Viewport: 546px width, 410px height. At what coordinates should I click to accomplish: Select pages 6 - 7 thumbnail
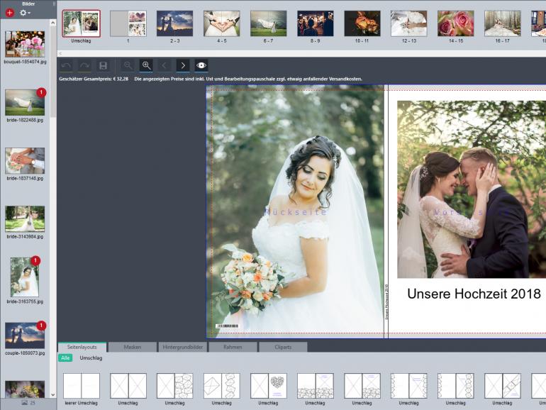269,23
